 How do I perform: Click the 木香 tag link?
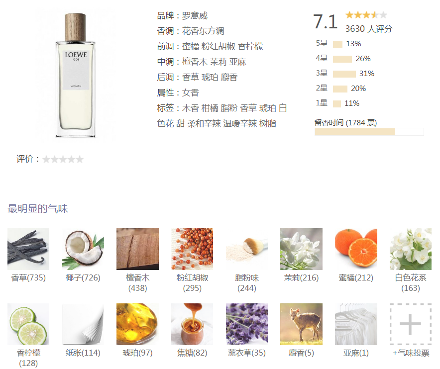click(x=190, y=108)
